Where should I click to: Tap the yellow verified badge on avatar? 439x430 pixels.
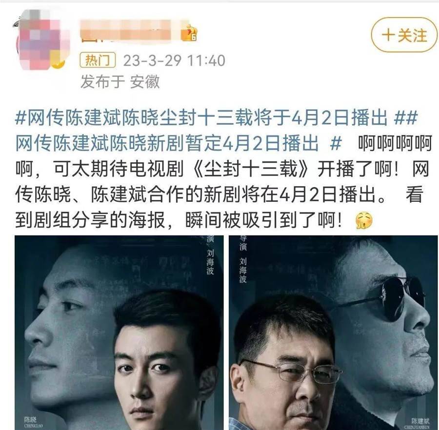(58, 64)
